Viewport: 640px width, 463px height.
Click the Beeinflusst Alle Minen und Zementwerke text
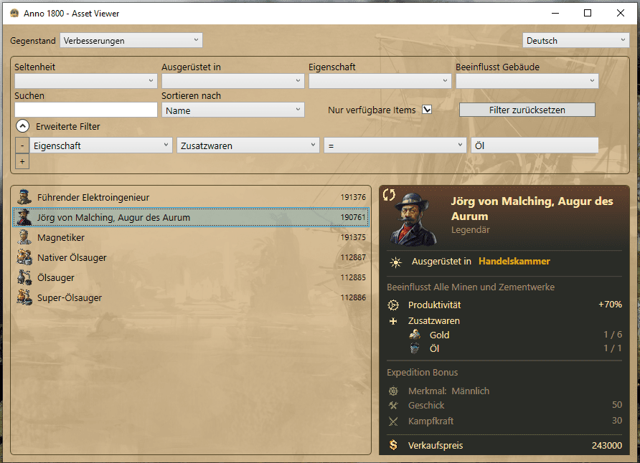click(x=471, y=287)
